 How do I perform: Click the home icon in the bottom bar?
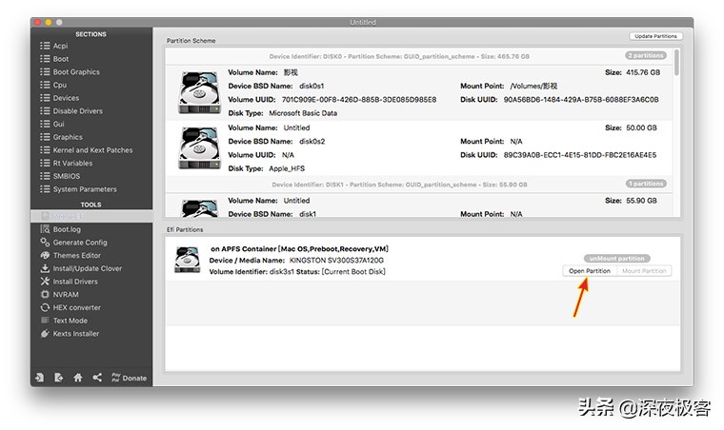[x=78, y=378]
